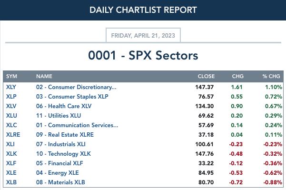The width and height of the screenshot is (286, 190).
Task: Open the XLP symbol link
Action: [11, 97]
